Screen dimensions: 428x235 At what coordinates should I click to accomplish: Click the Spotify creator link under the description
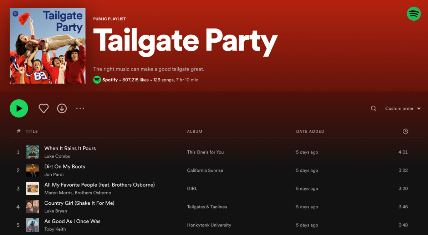tap(110, 80)
